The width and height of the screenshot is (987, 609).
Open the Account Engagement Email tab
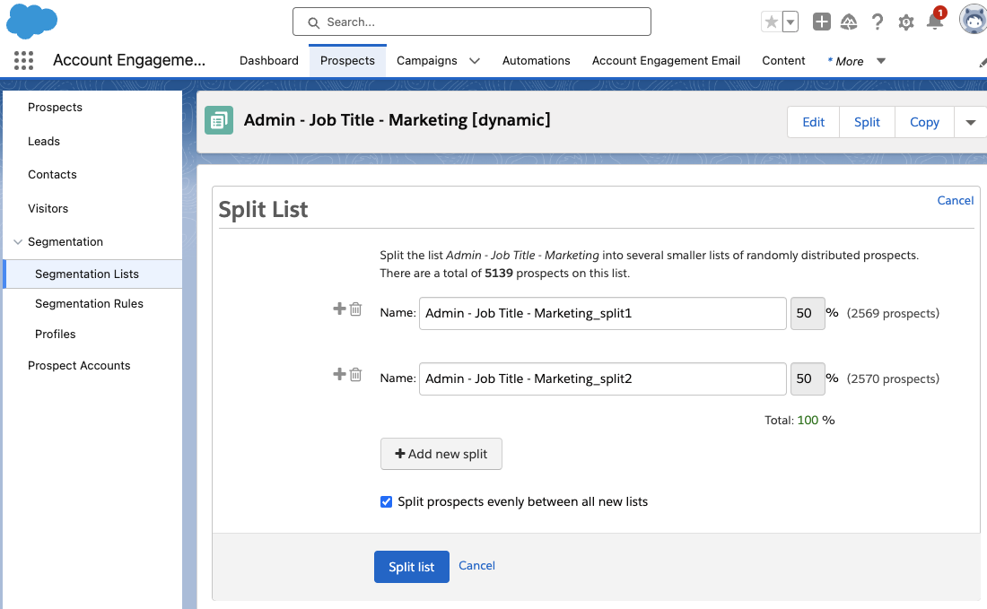coord(666,60)
